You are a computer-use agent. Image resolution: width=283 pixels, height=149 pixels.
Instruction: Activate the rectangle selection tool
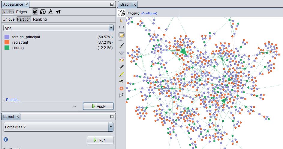(x=122, y=28)
